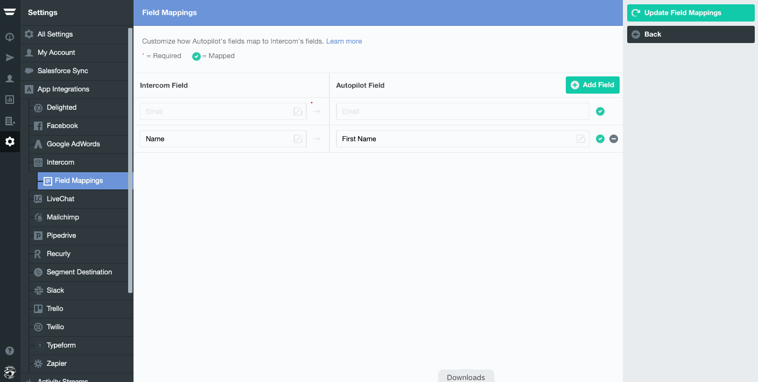Open the Intercom messenger widget bottom left
The height and width of the screenshot is (382, 758).
tap(10, 372)
